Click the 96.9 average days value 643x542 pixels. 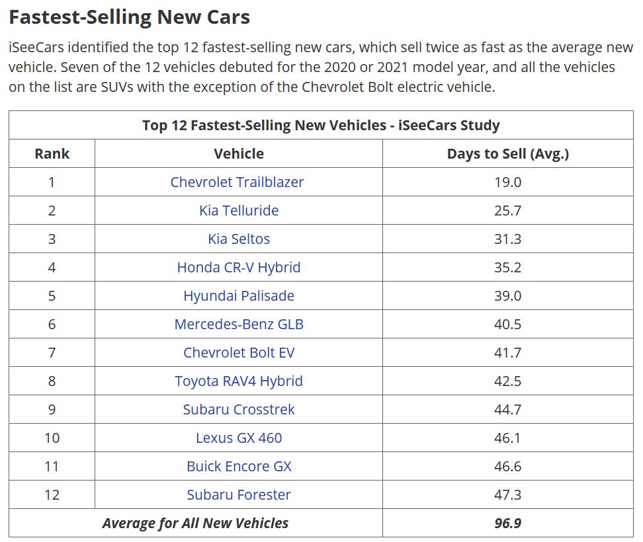click(x=508, y=523)
